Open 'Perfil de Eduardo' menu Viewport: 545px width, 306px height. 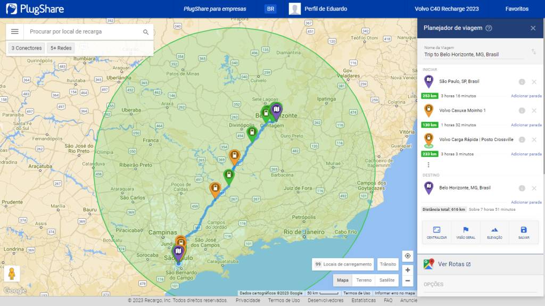click(326, 9)
